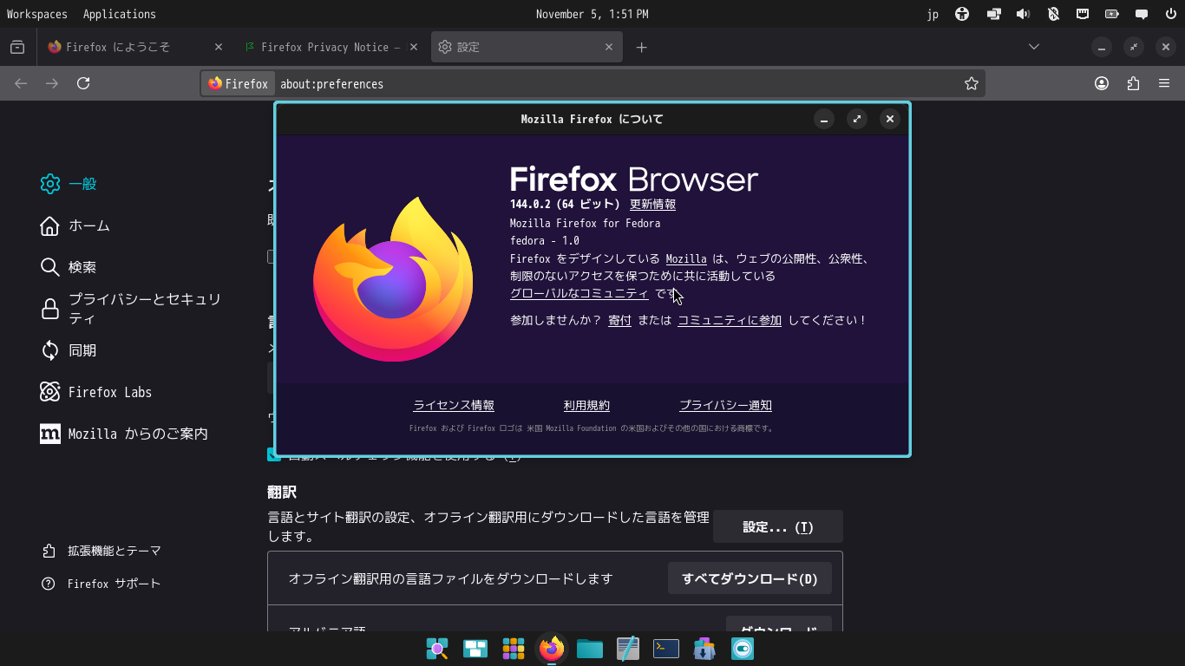1185x666 pixels.
Task: Open a new tab with the plus button
Action: 641,47
